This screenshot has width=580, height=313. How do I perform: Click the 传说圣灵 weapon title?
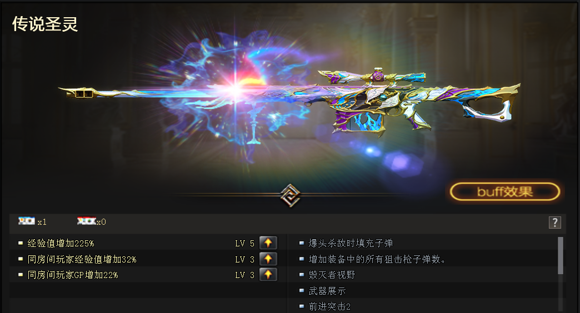click(45, 24)
